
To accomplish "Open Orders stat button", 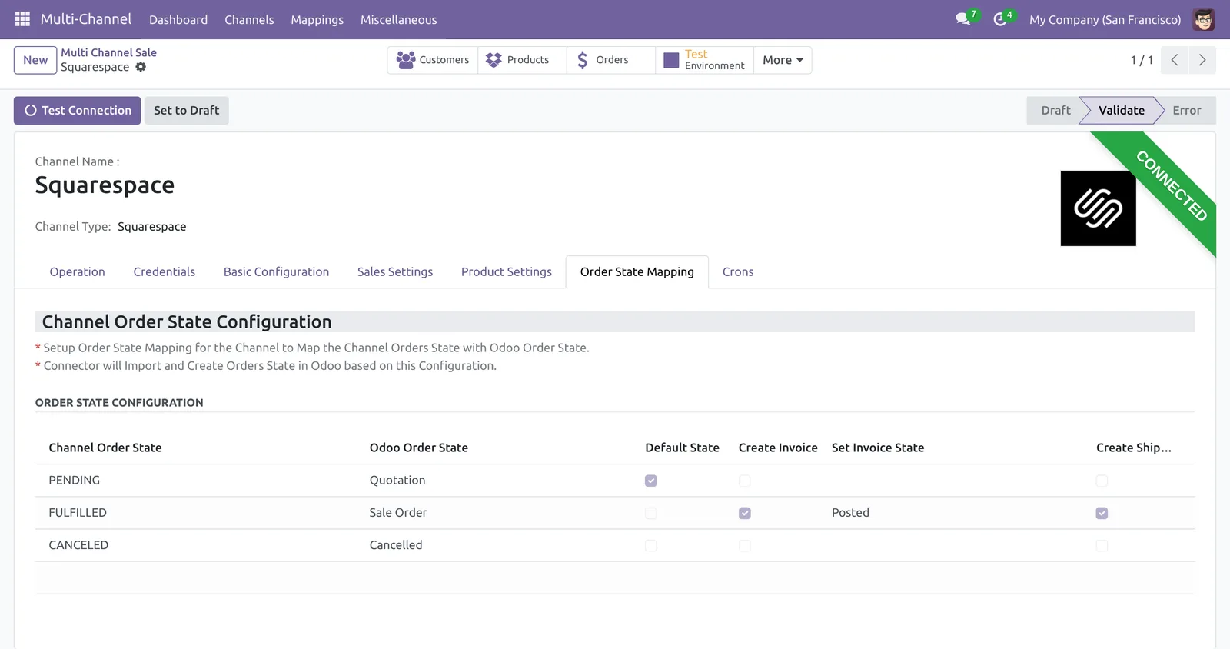I will tap(611, 60).
